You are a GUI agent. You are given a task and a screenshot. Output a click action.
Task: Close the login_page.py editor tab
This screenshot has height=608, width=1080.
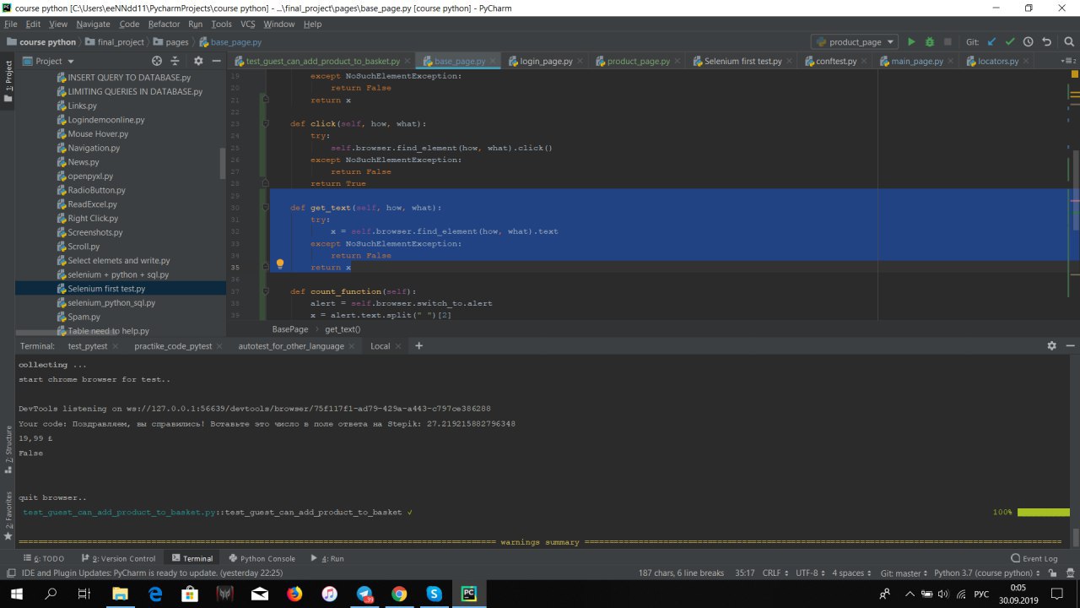580,61
